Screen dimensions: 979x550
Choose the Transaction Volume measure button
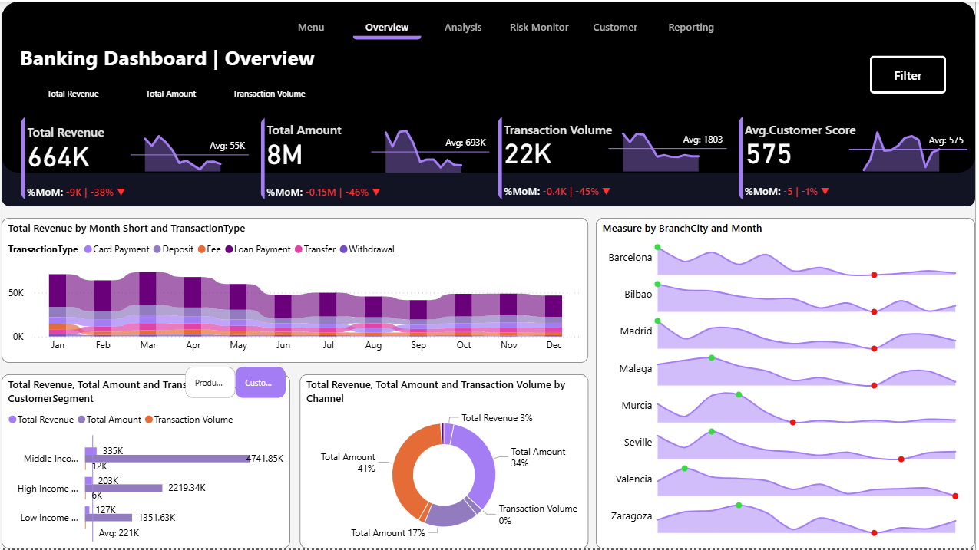coord(269,94)
